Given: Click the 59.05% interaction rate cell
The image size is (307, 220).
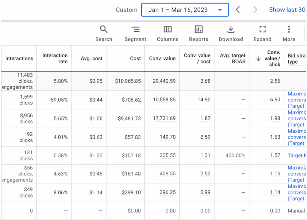Looking at the screenshot, I should tap(59, 100).
